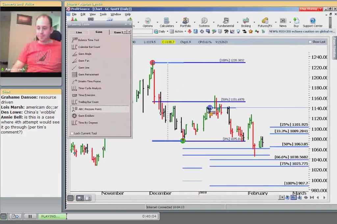This screenshot has width=337, height=224.
Task: Click the red down-arrow icon beside Action
Action: [x=189, y=32]
